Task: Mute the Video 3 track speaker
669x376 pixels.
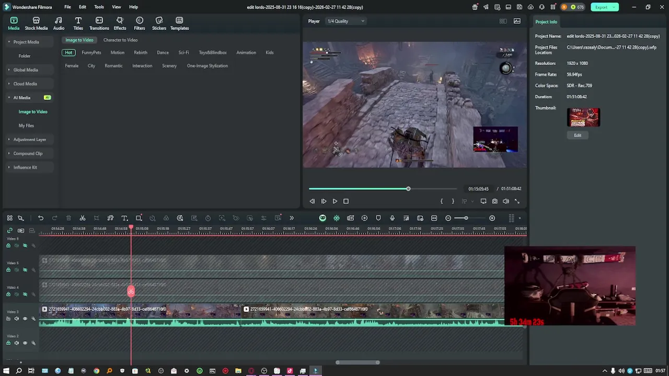Action: coord(16,319)
